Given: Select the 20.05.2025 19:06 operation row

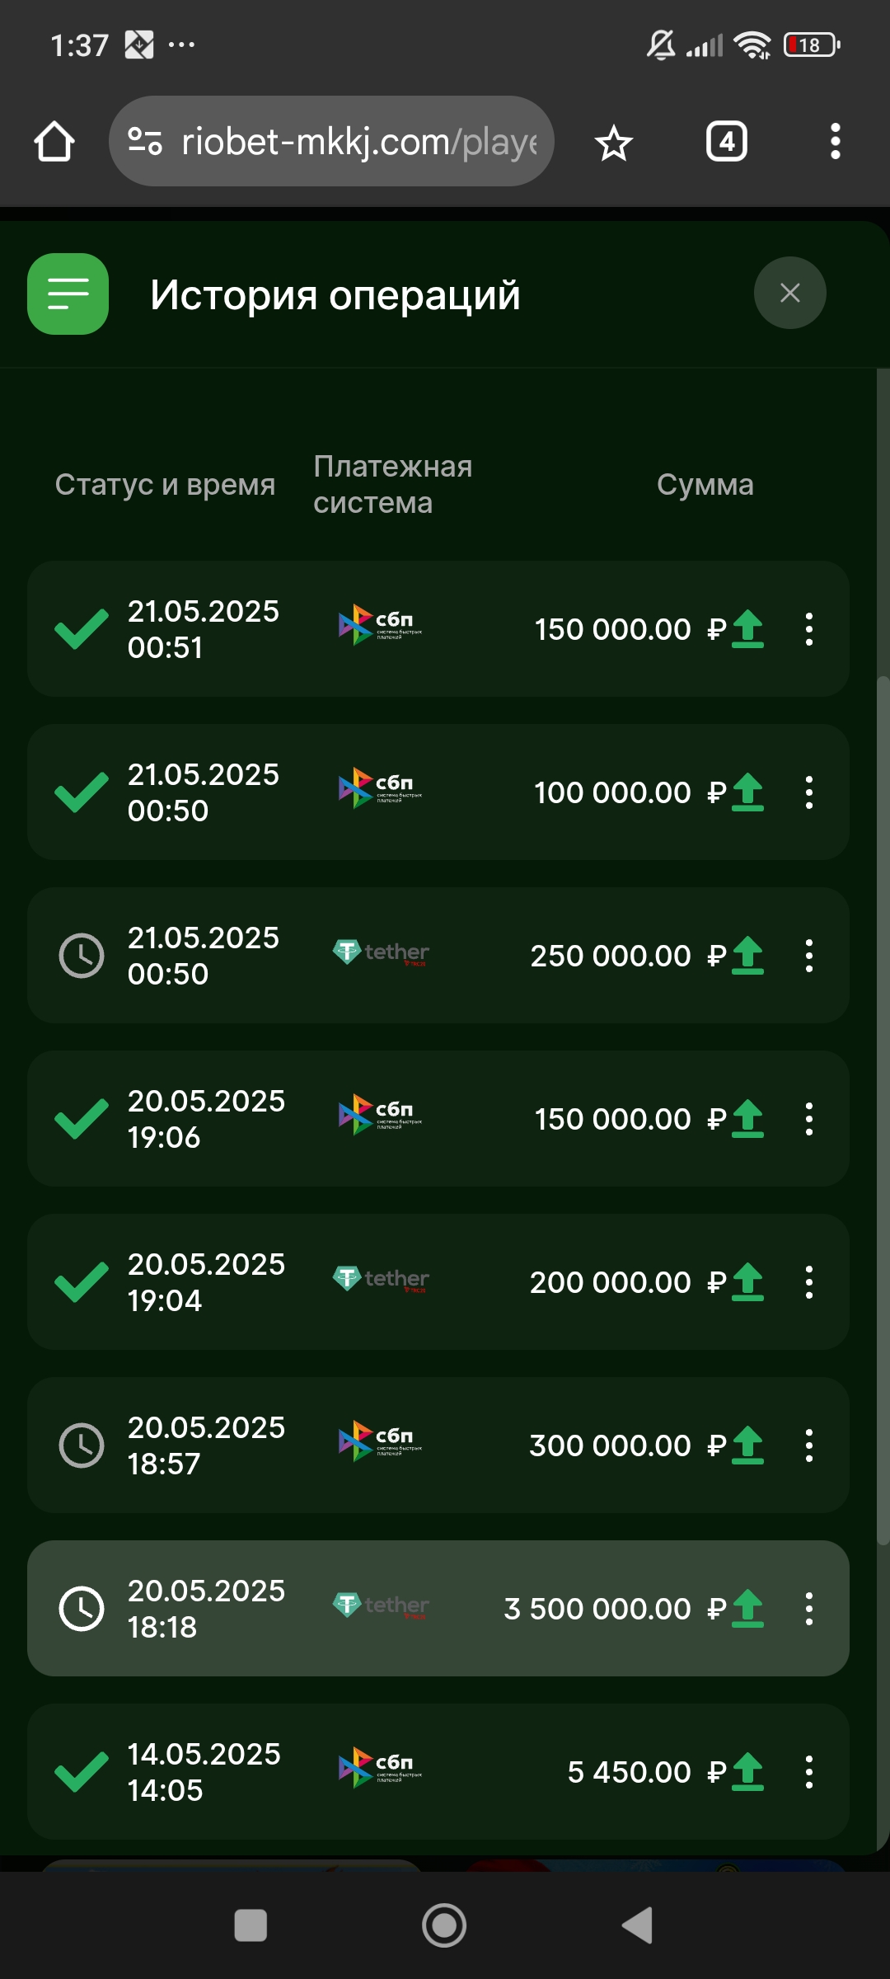Looking at the screenshot, I should [437, 1119].
